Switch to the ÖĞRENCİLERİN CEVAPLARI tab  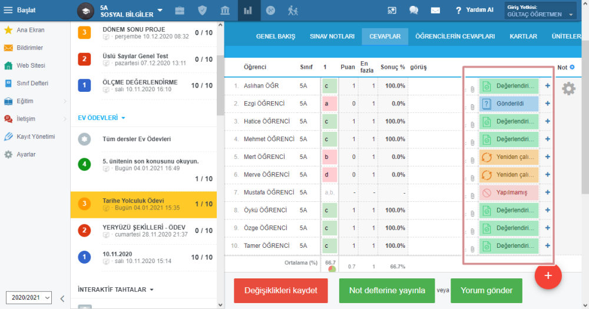[x=455, y=36]
